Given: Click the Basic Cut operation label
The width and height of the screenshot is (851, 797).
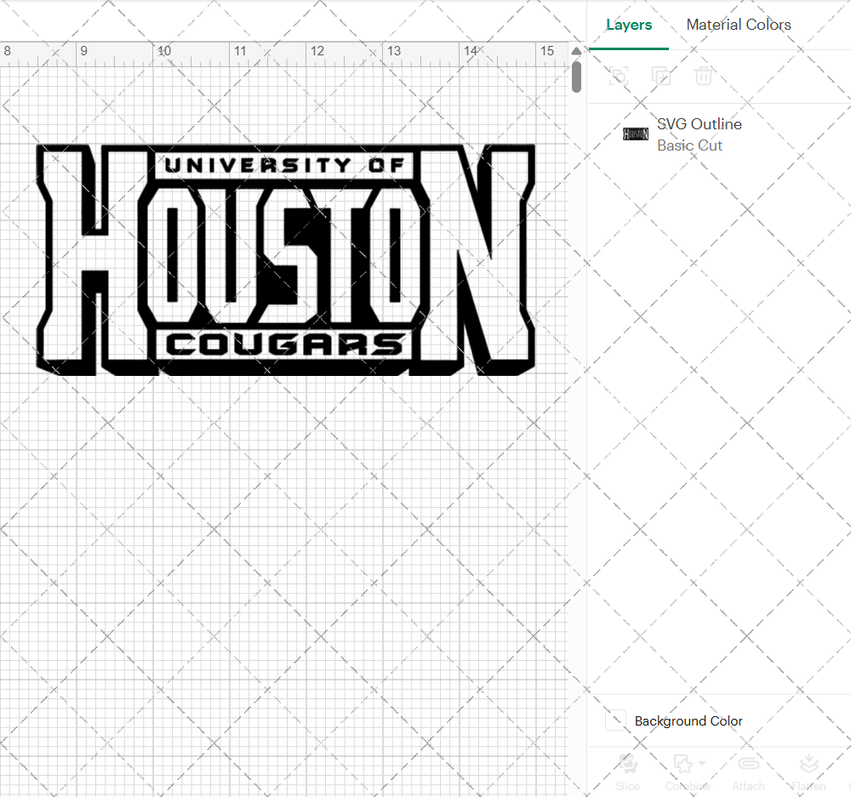Looking at the screenshot, I should [x=689, y=146].
